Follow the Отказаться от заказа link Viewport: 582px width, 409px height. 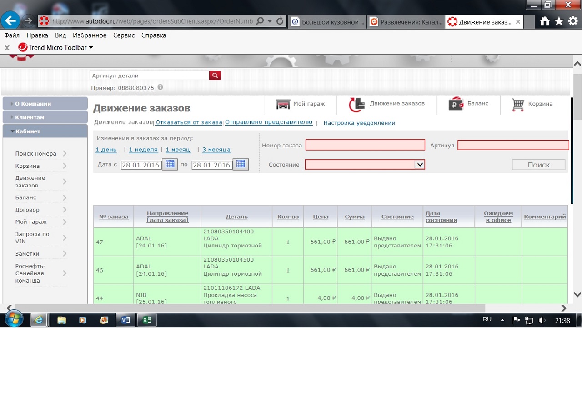pos(189,122)
